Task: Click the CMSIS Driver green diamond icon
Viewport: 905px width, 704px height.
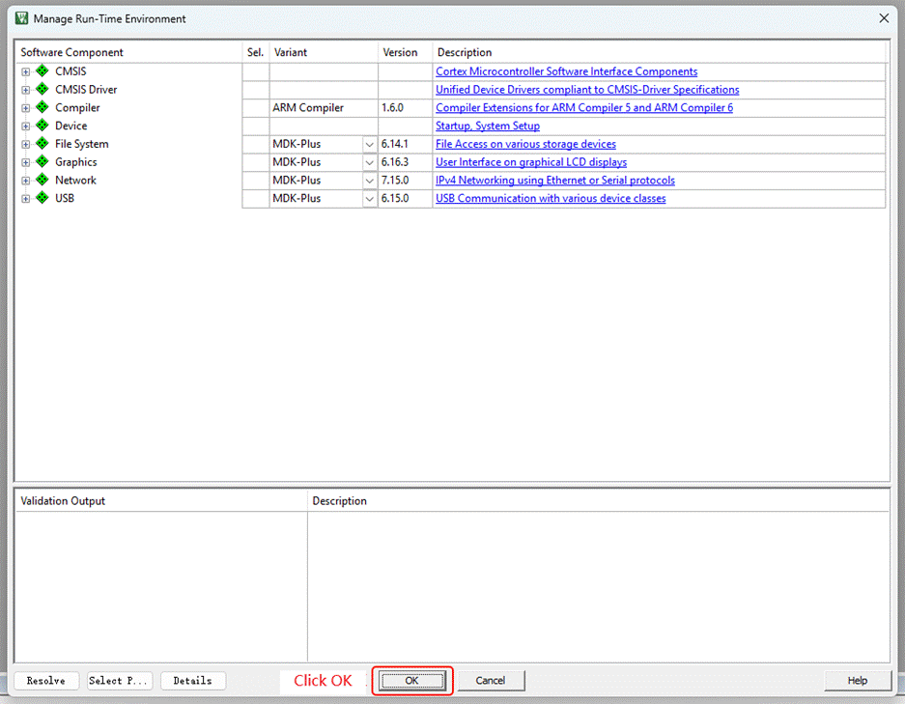Action: coord(42,89)
